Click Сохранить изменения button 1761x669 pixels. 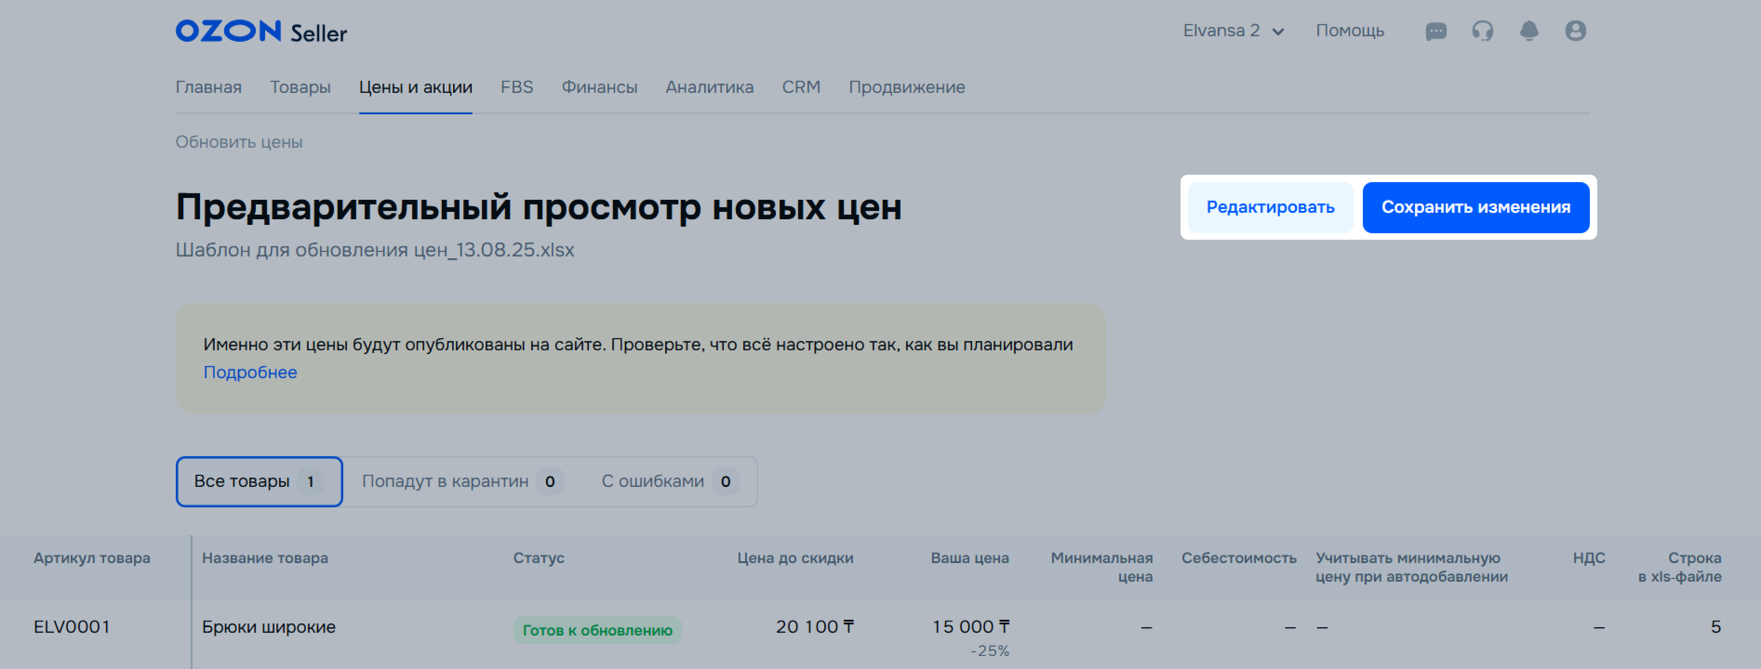pos(1476,208)
